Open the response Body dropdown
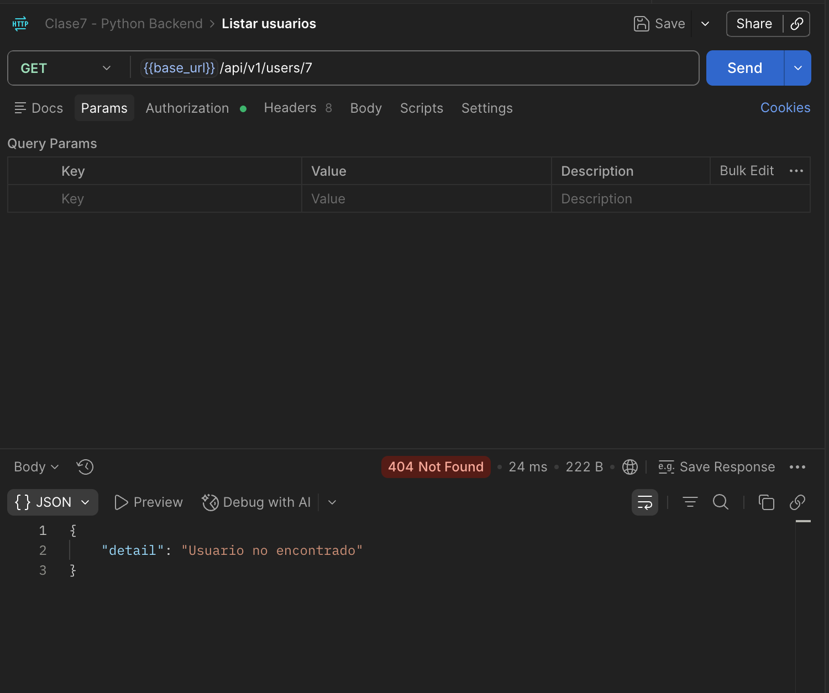Viewport: 829px width, 693px height. 36,467
